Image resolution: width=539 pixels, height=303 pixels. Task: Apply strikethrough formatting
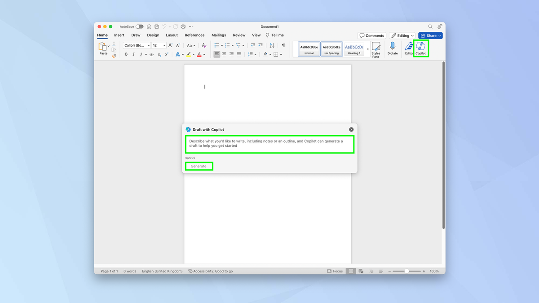coord(151,54)
